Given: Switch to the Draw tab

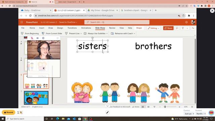Looking at the screenshot, I should coord(51,28).
